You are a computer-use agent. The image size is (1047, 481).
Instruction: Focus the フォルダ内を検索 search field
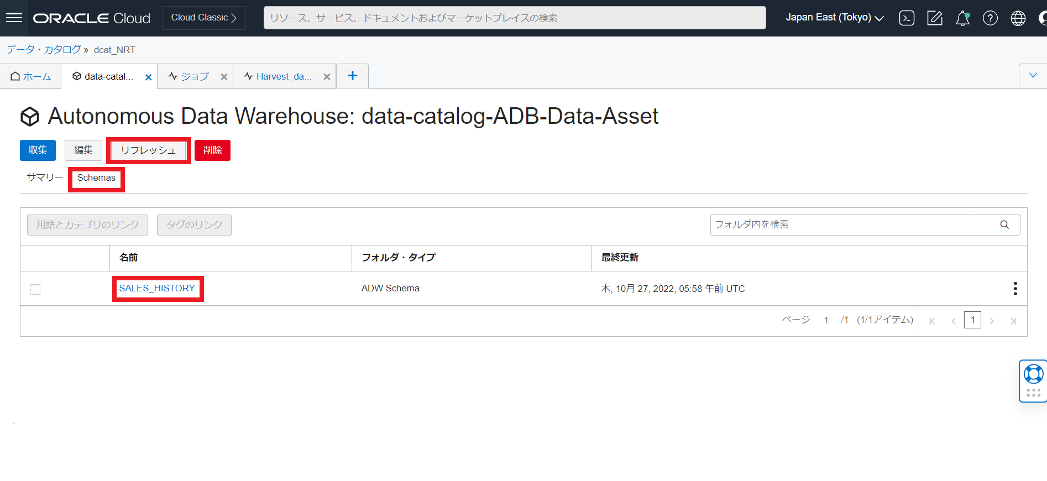tap(840, 224)
